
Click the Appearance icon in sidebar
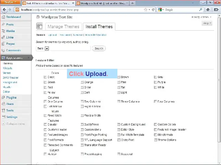pyautogui.click(x=3, y=58)
